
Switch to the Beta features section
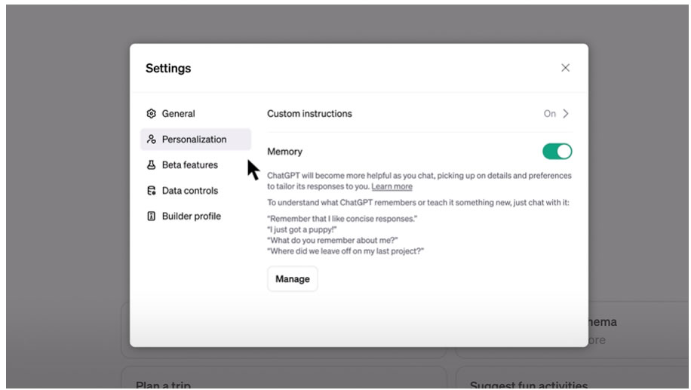[x=190, y=165]
